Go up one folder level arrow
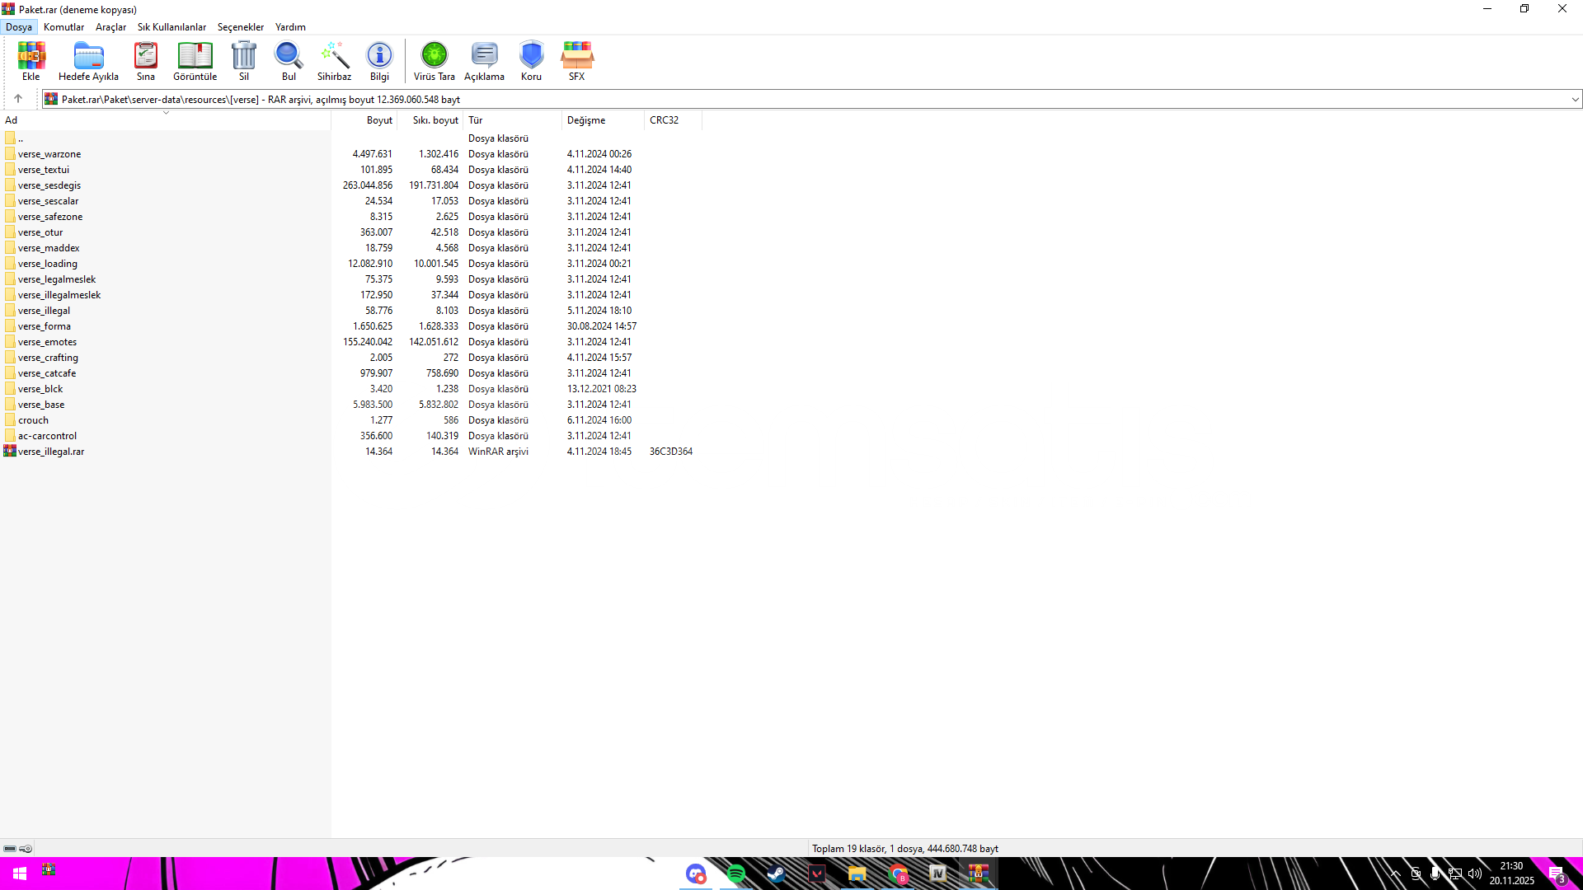 coord(18,99)
